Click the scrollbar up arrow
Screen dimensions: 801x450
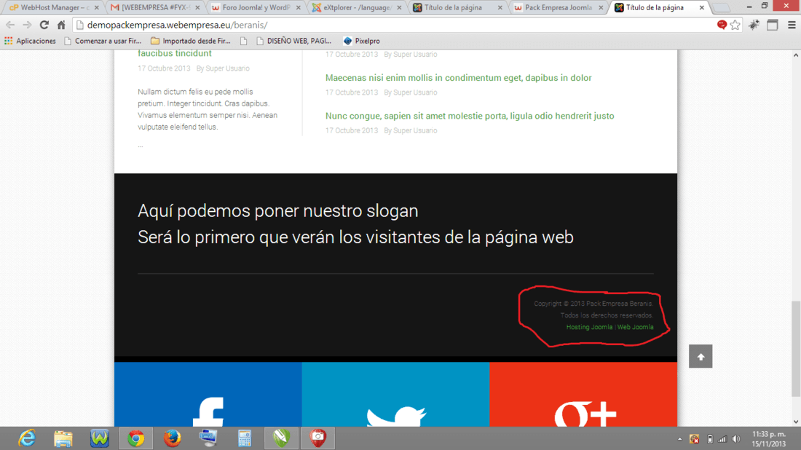click(796, 55)
